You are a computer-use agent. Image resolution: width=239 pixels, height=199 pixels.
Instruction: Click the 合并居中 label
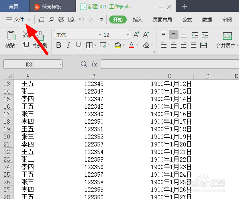pyautogui.click(x=226, y=45)
